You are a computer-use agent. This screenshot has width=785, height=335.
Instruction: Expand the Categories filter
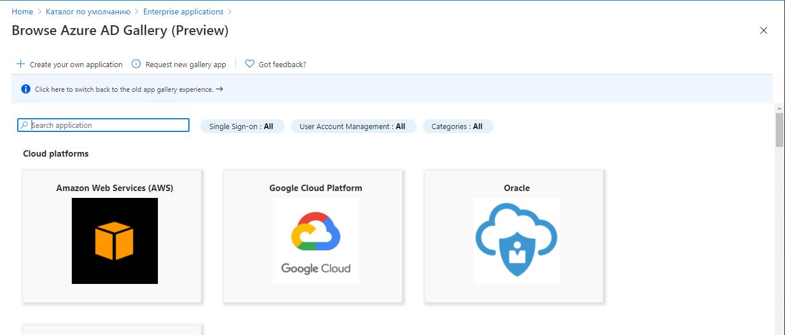[x=457, y=126]
